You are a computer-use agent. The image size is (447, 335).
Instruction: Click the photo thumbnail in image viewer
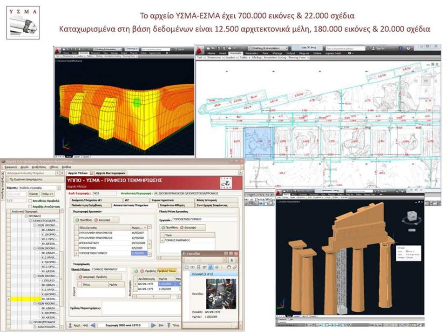[x=221, y=294]
